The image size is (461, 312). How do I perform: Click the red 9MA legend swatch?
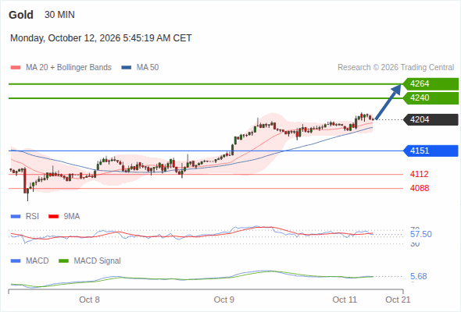click(53, 217)
